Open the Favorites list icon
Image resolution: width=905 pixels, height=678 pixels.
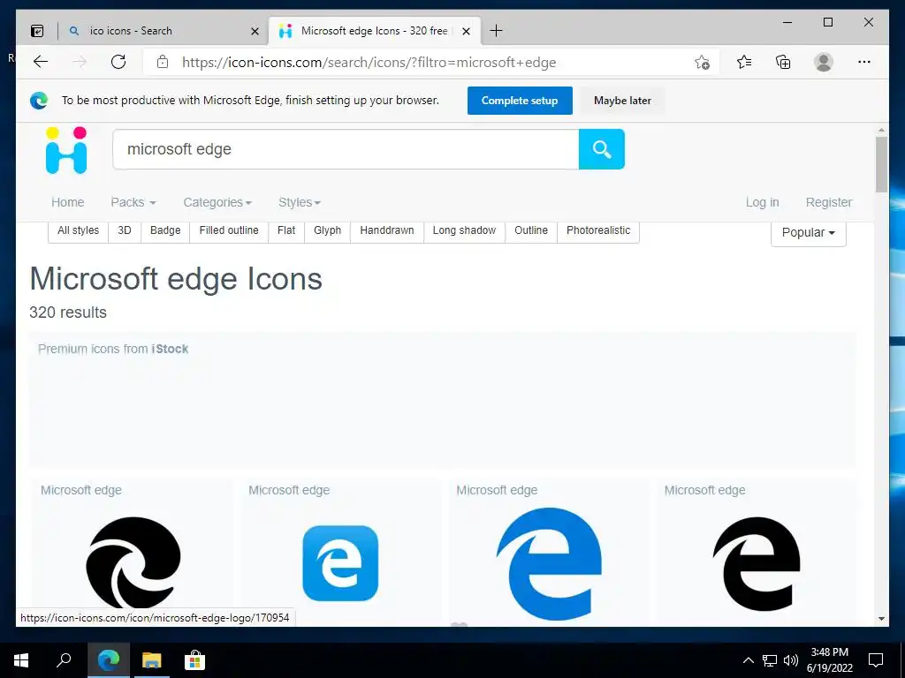(x=744, y=62)
